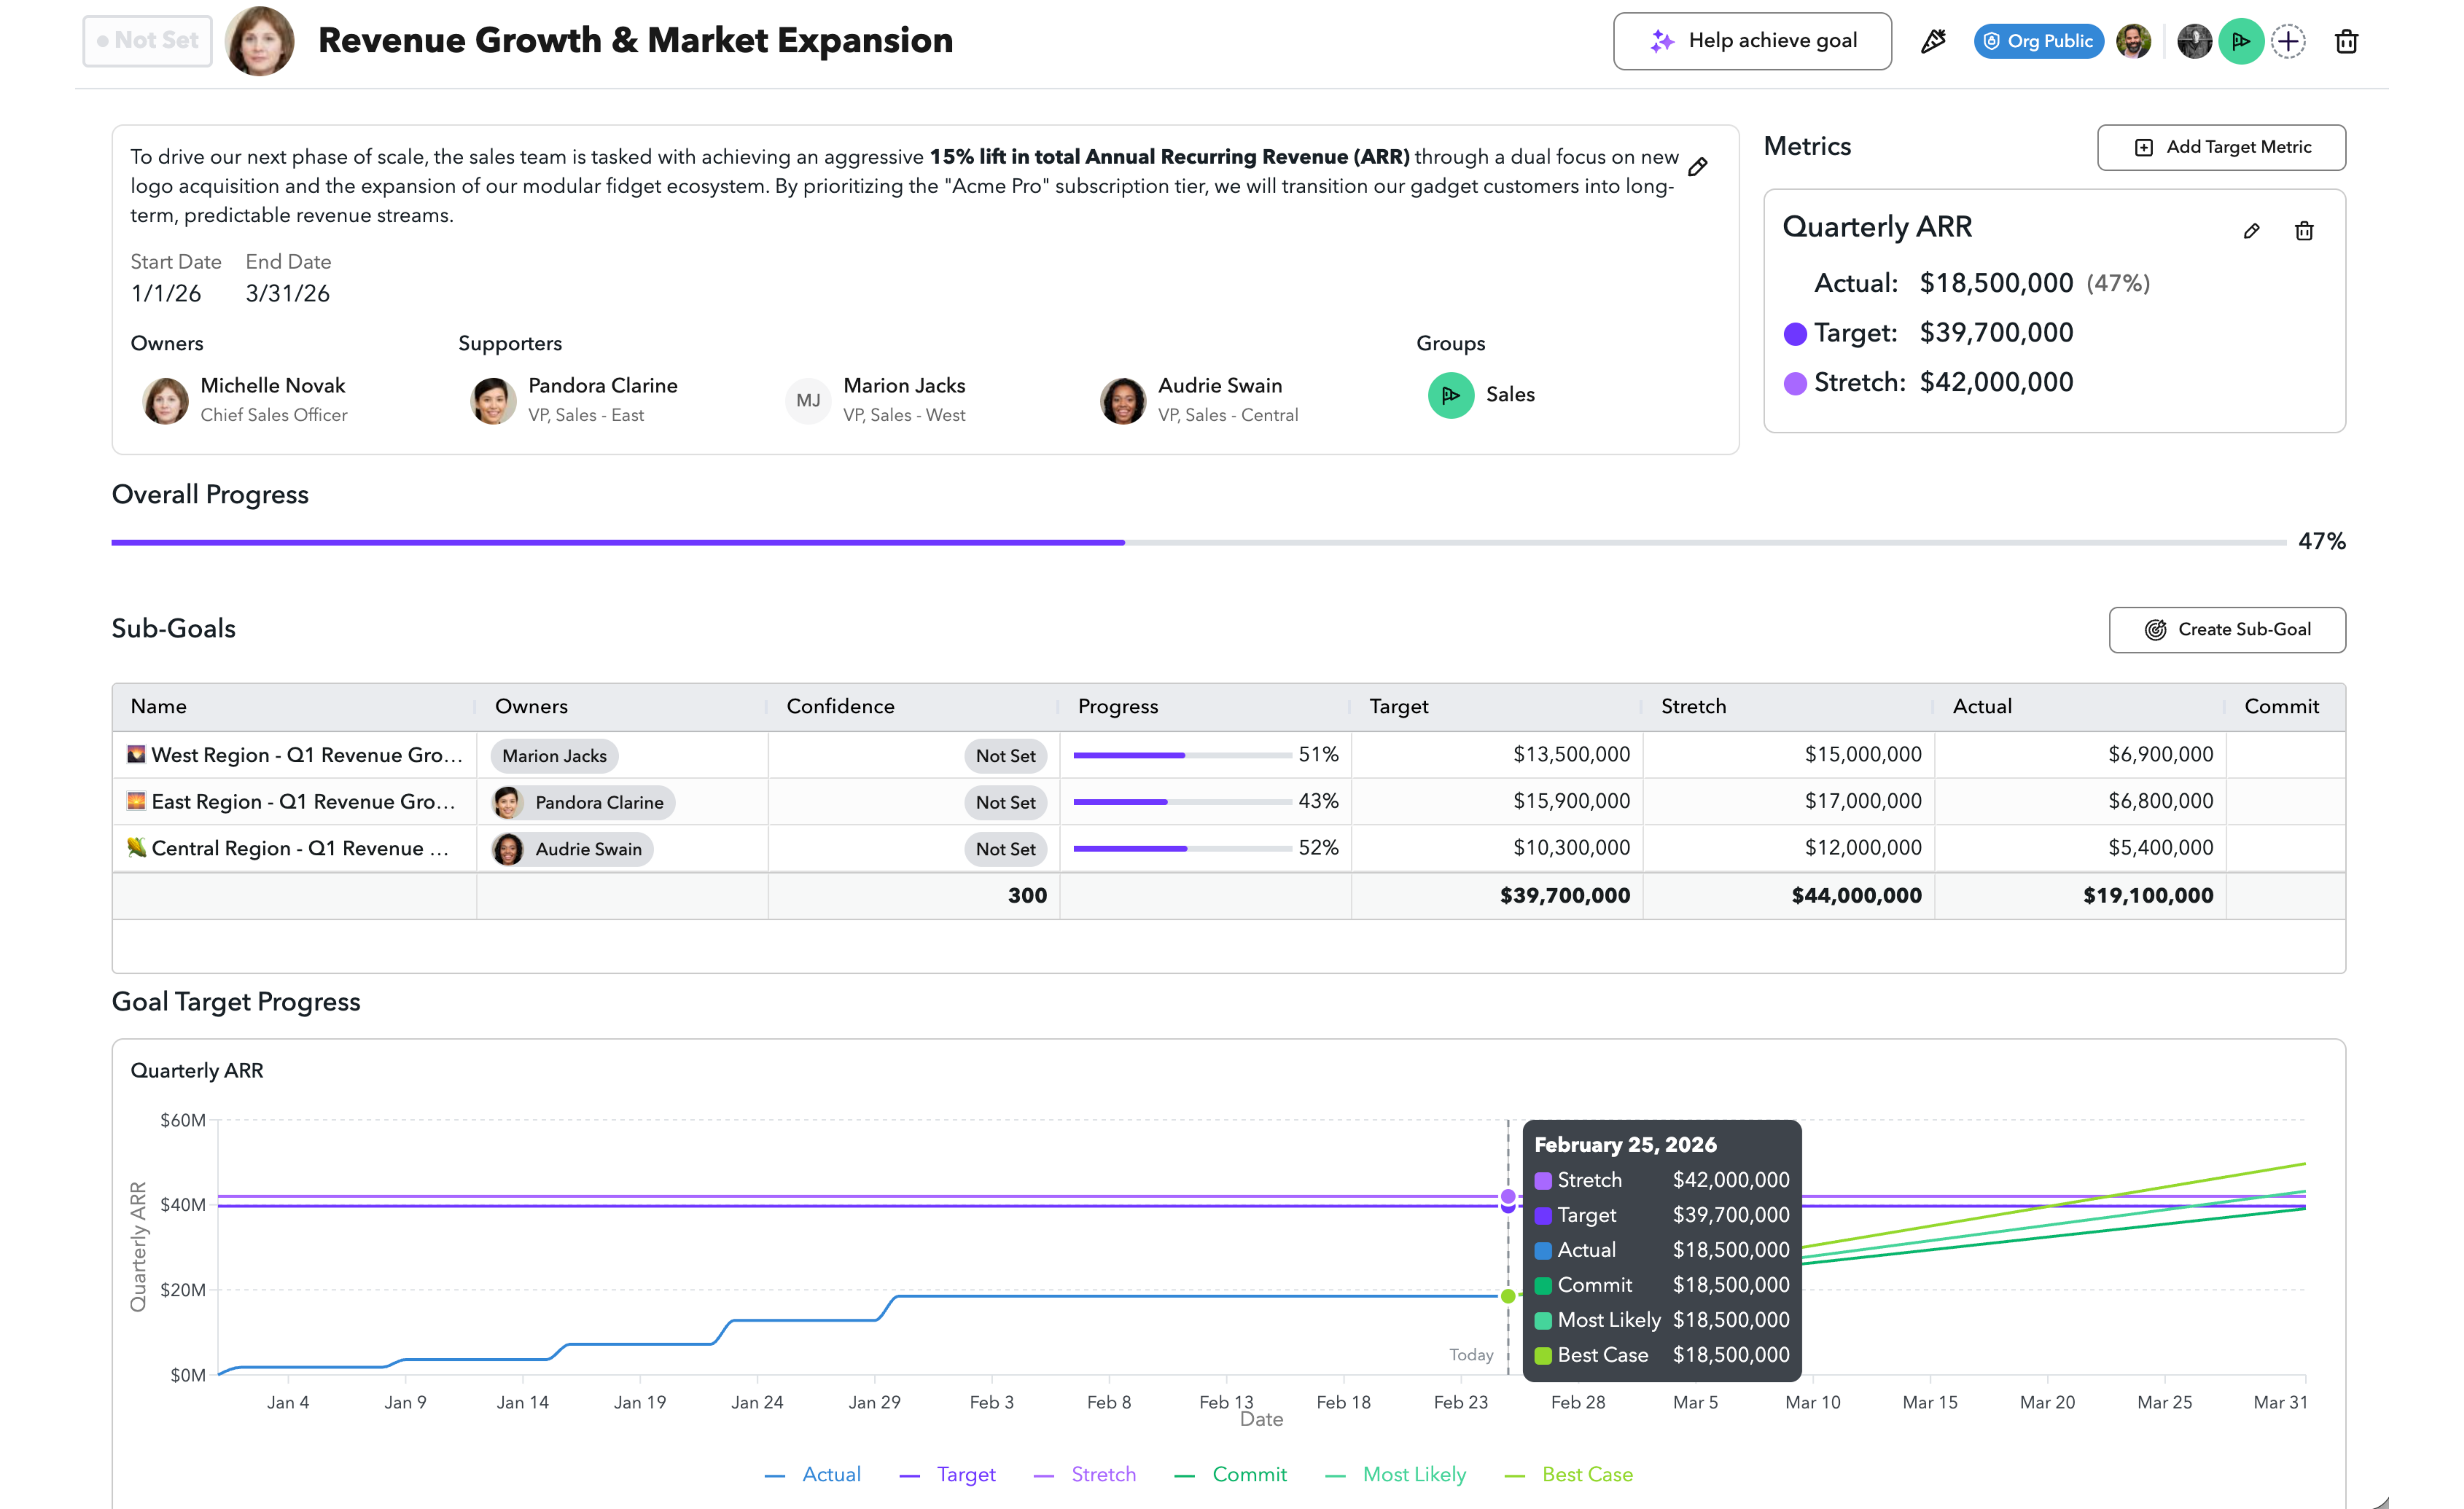2464x1509 pixels.
Task: Open Org Public visibility selector
Action: (x=2038, y=41)
